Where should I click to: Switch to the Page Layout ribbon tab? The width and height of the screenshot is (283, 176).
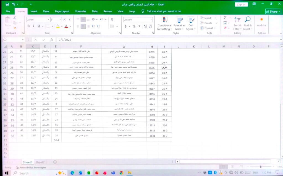click(62, 11)
